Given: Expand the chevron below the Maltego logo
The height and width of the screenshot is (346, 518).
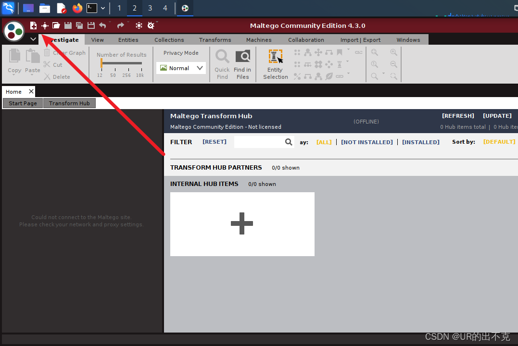Looking at the screenshot, I should (33, 39).
